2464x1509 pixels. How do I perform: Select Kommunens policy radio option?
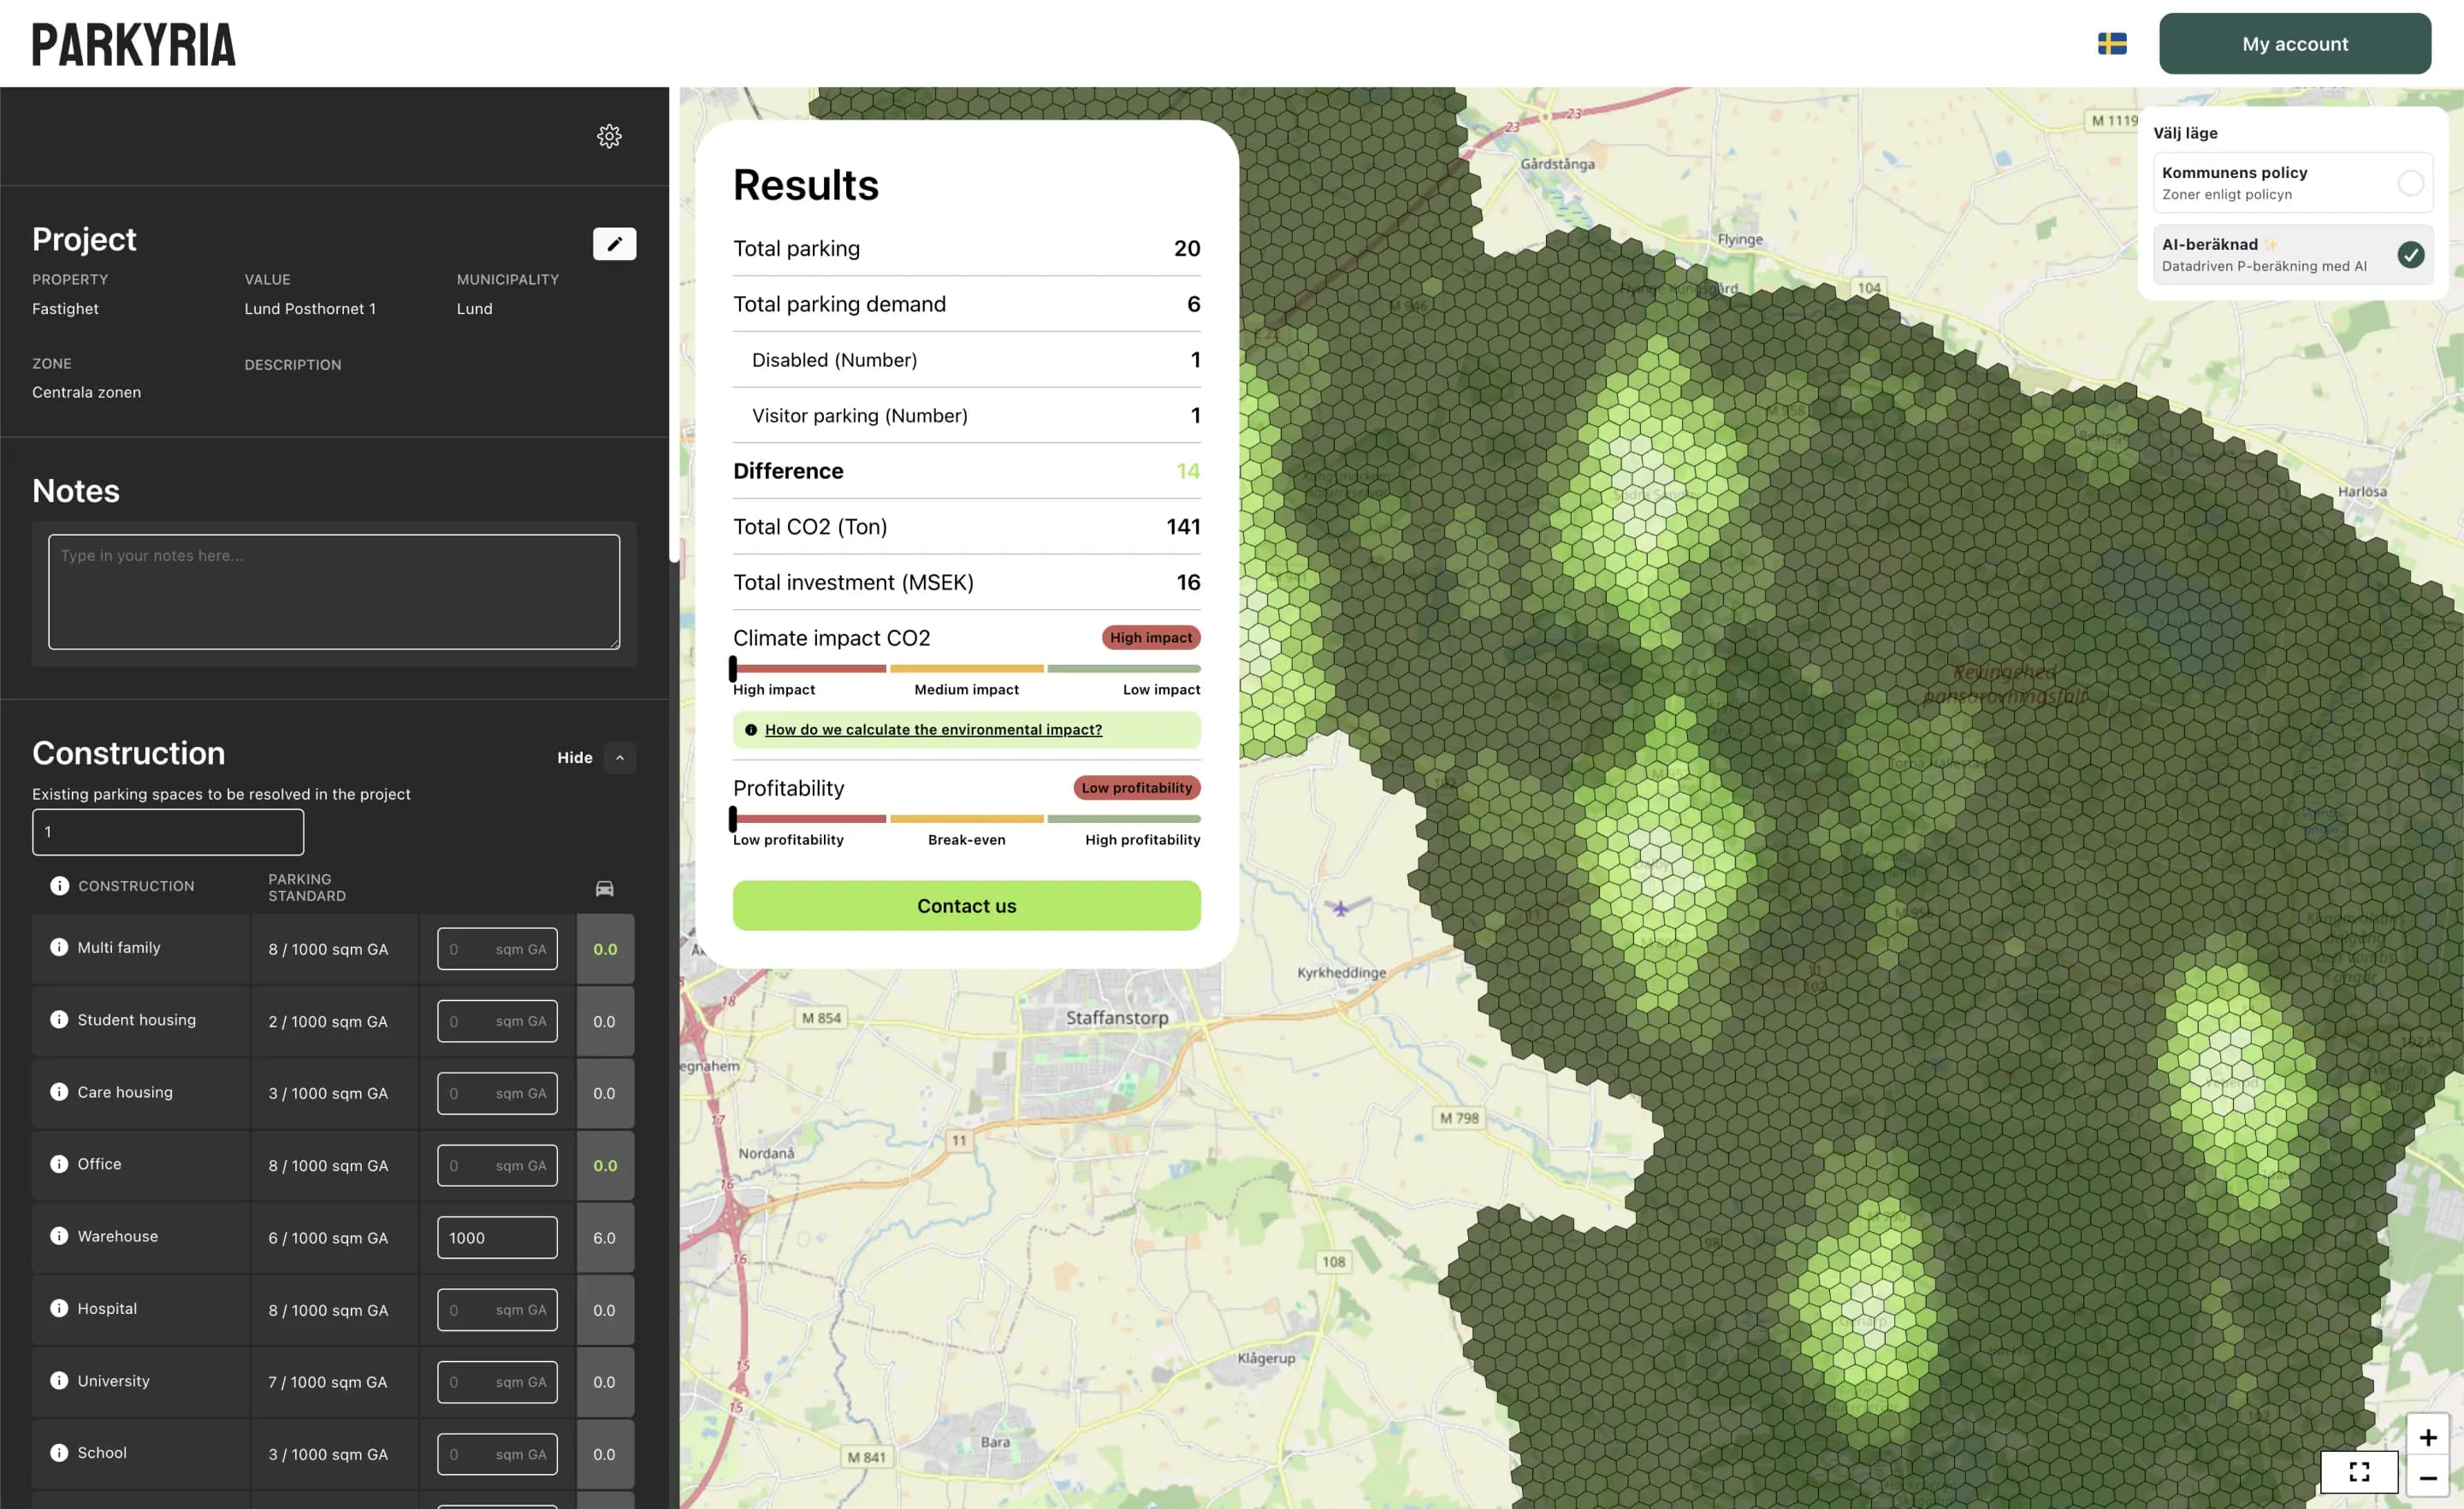[2410, 183]
